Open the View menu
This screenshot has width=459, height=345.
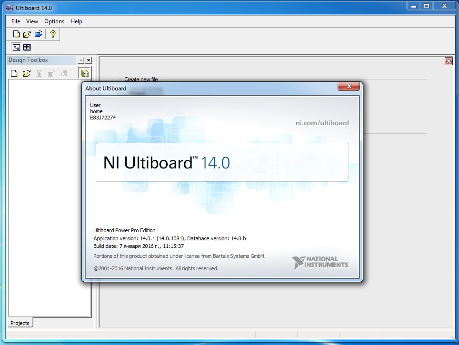click(x=32, y=21)
